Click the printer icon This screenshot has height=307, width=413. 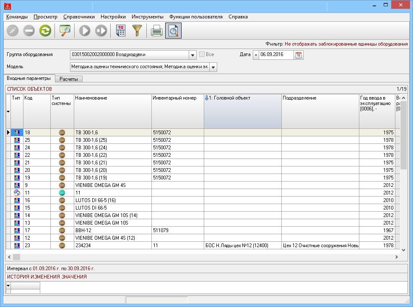coord(156,31)
